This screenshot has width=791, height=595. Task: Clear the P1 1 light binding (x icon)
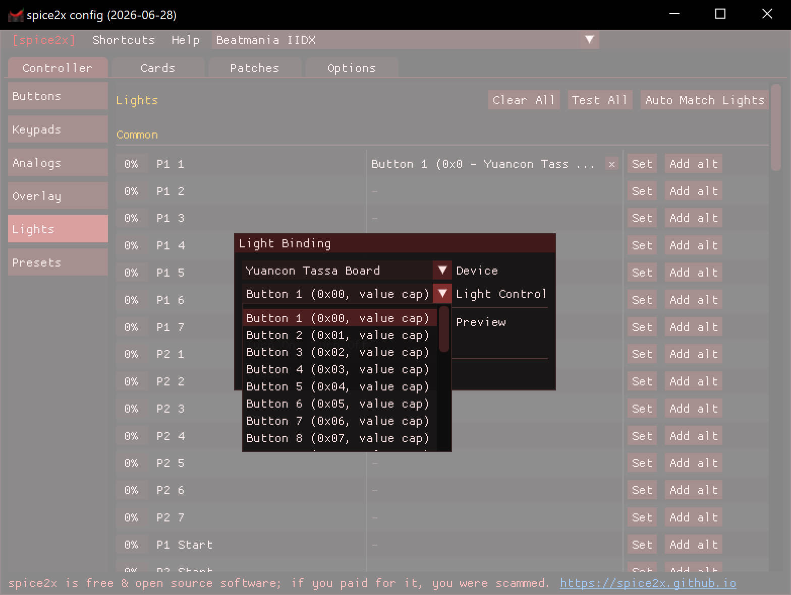pyautogui.click(x=611, y=164)
